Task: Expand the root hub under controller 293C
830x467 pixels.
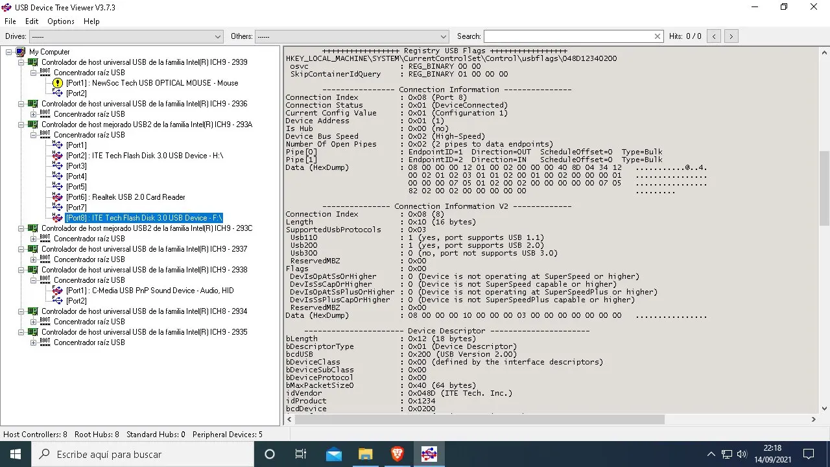Action: pyautogui.click(x=34, y=239)
